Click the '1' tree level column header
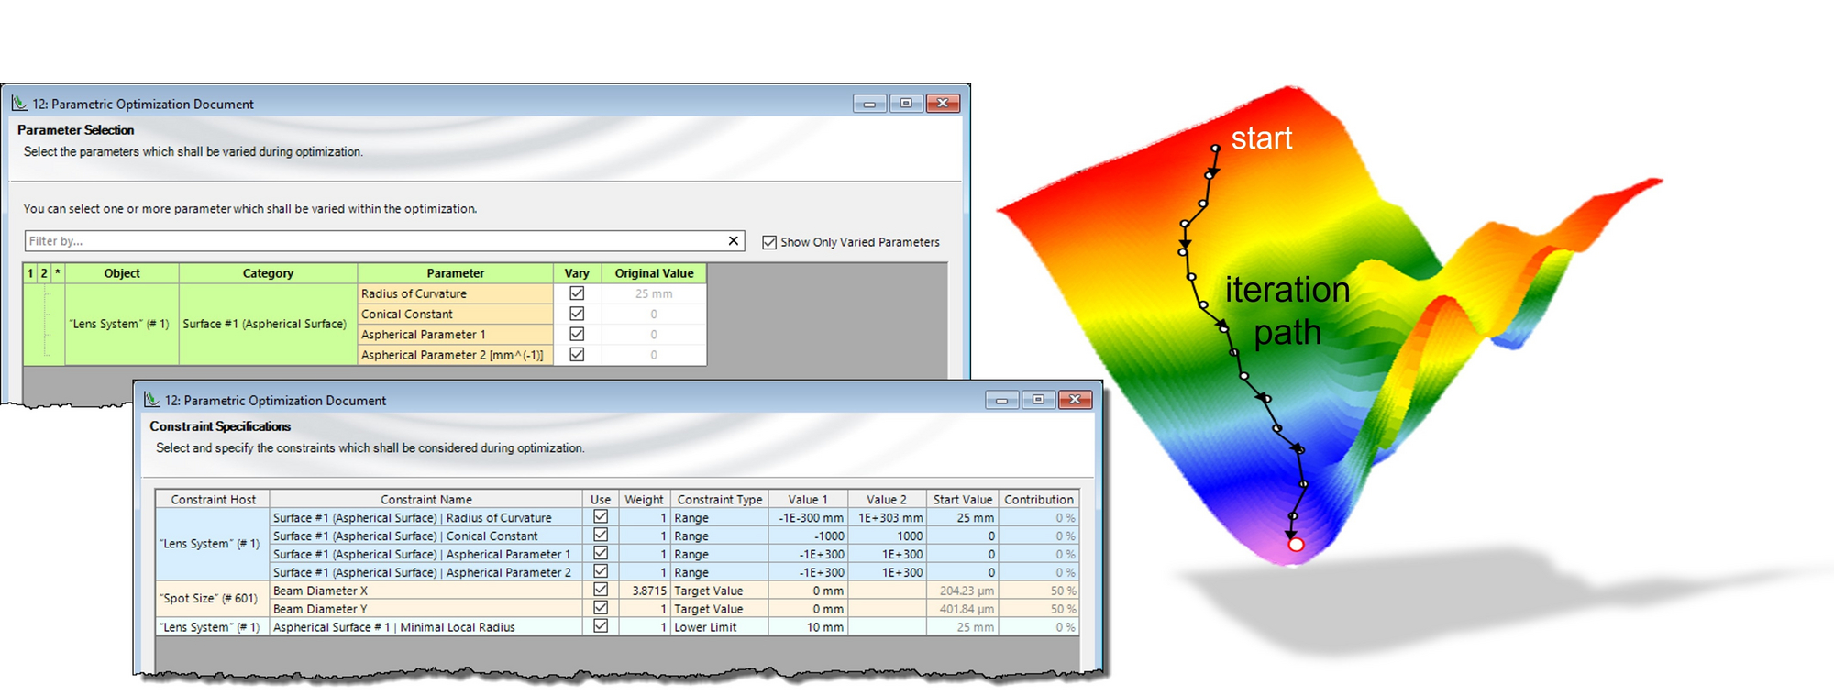The width and height of the screenshot is (1834, 696). coord(30,273)
